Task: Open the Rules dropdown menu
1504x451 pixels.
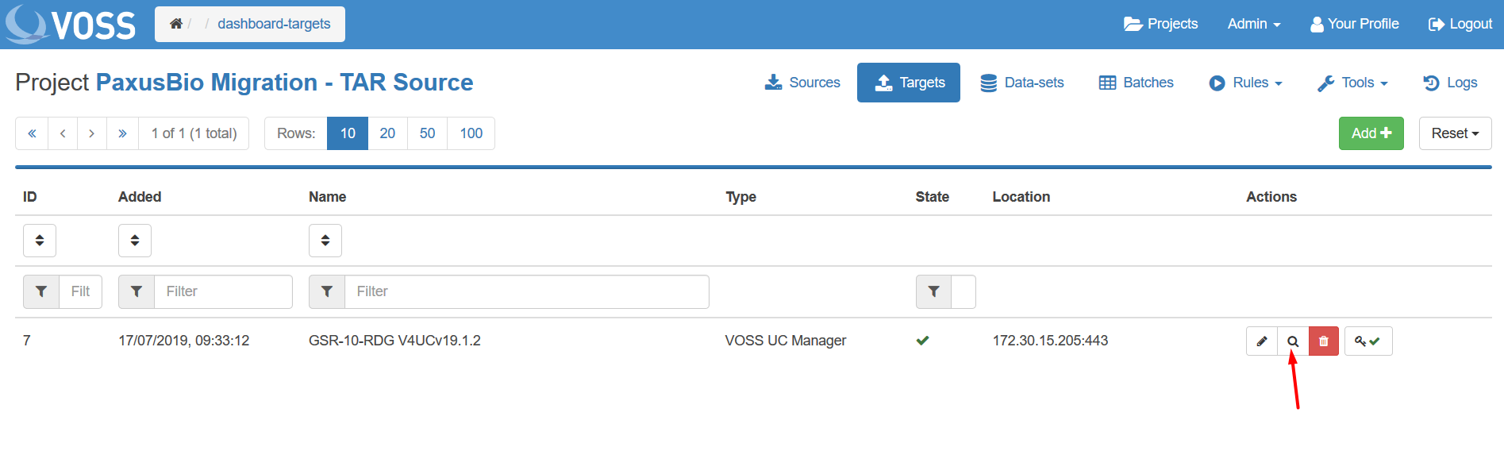Action: (x=1245, y=83)
